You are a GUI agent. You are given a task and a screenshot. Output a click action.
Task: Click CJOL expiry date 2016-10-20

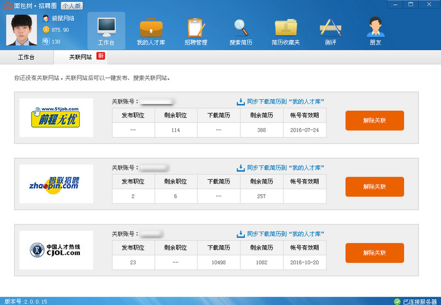305,262
